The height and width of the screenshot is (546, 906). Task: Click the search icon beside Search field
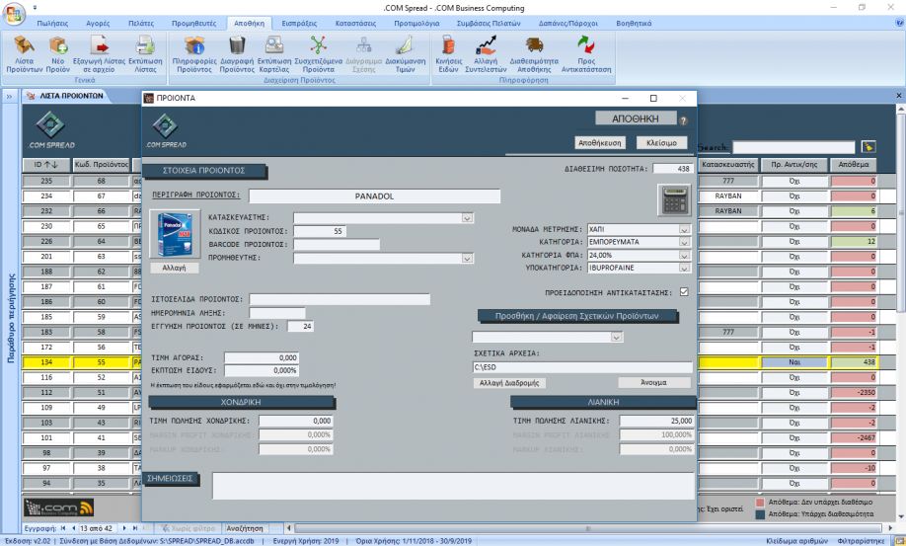click(x=868, y=147)
